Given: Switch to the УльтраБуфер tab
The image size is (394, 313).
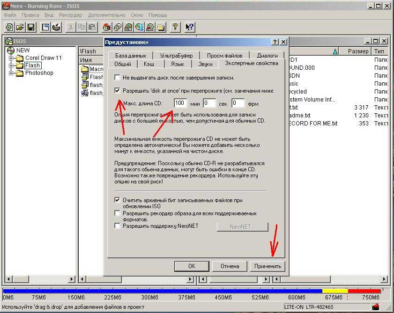Looking at the screenshot, I should pyautogui.click(x=177, y=56).
